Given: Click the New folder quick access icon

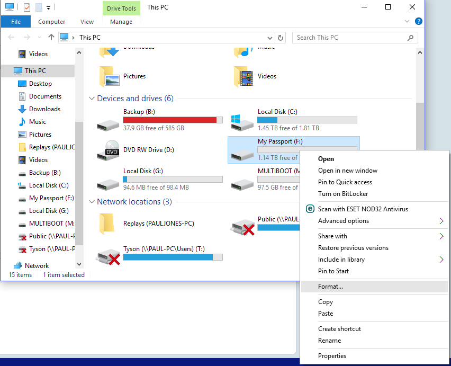Looking at the screenshot, I should (x=39, y=7).
